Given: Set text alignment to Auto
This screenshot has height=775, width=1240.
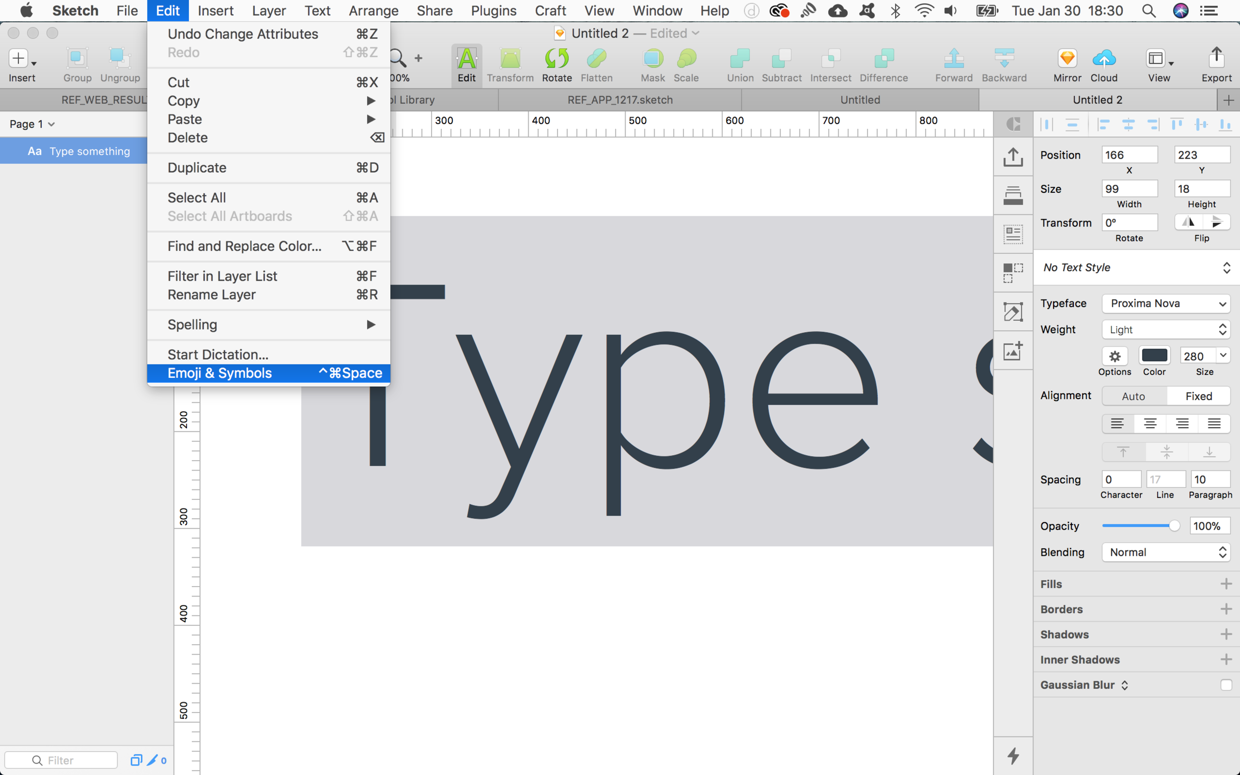Looking at the screenshot, I should point(1133,396).
